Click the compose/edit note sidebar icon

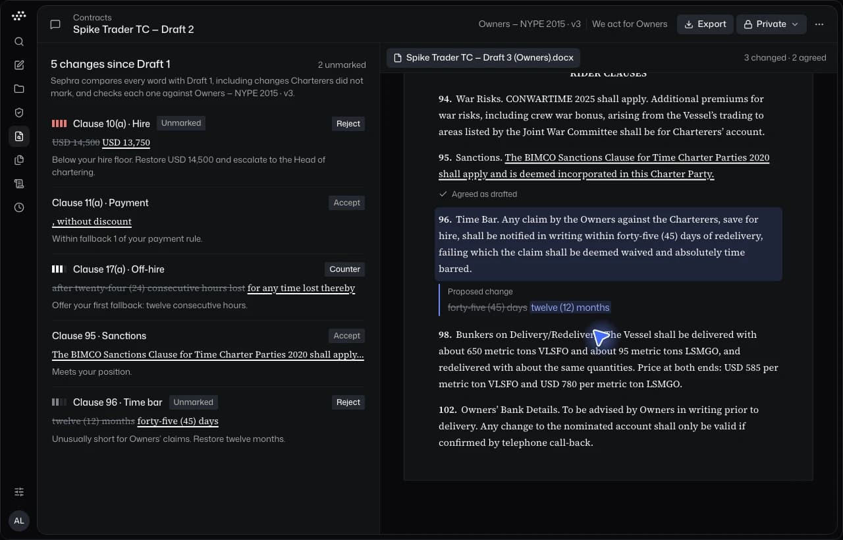[x=19, y=65]
